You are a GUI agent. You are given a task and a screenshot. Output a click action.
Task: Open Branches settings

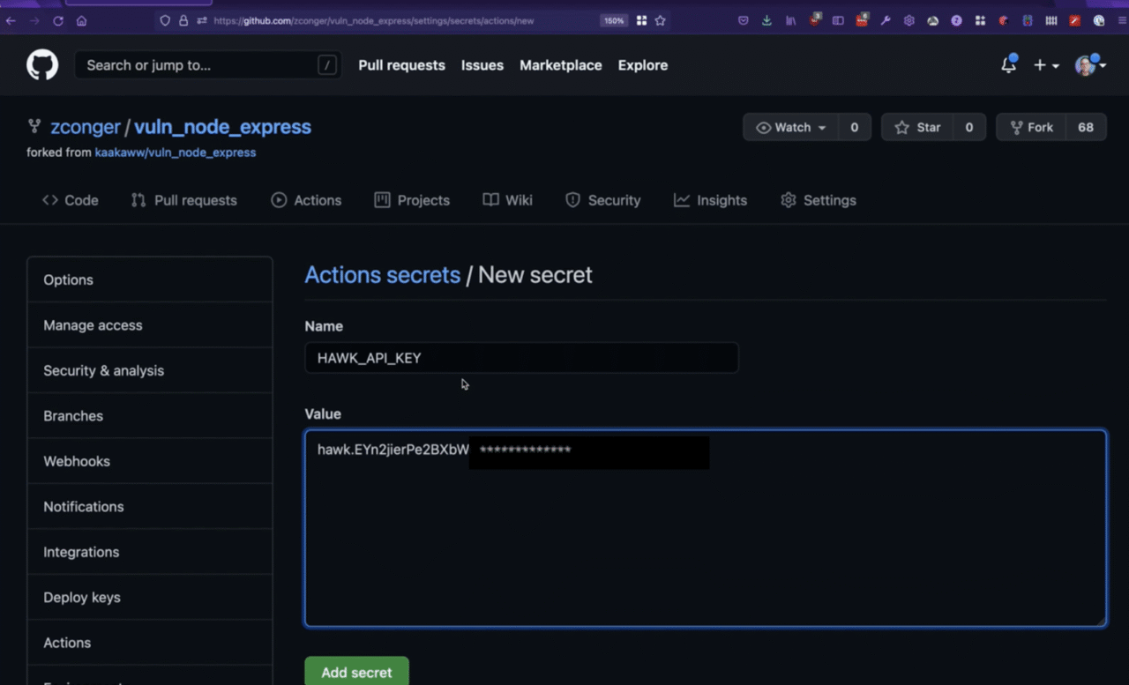(150, 416)
